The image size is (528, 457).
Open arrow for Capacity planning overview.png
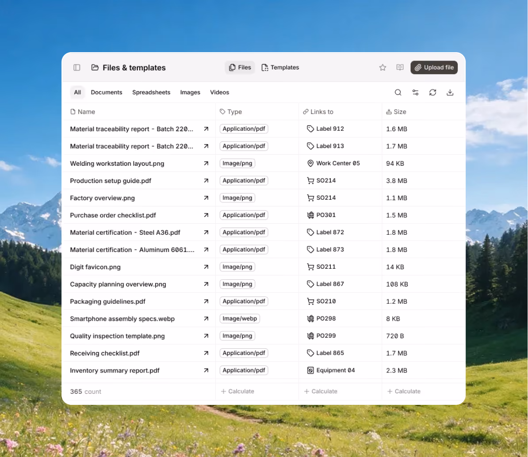tap(206, 284)
